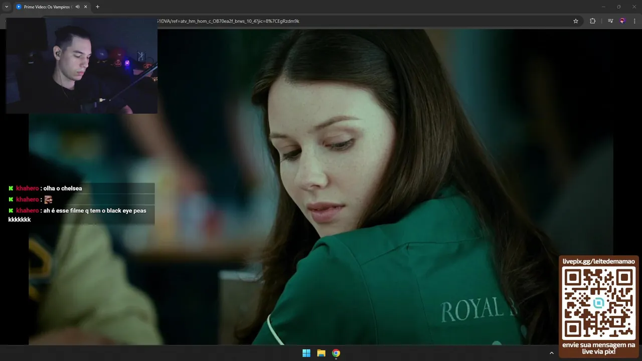Close the Prime Video tab

pos(85,7)
